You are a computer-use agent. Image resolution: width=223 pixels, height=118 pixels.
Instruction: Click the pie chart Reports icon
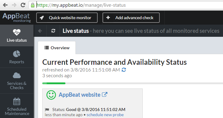click(17, 54)
